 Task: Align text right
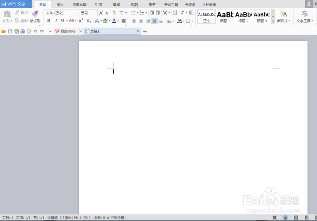(x=148, y=21)
